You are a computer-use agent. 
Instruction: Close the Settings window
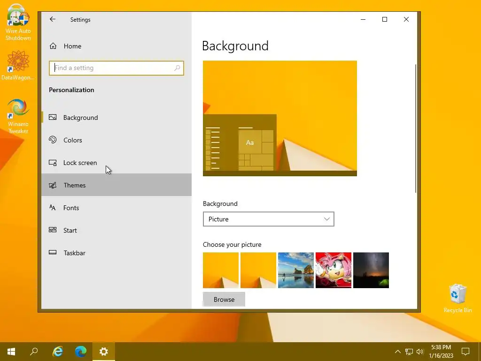pos(406,19)
